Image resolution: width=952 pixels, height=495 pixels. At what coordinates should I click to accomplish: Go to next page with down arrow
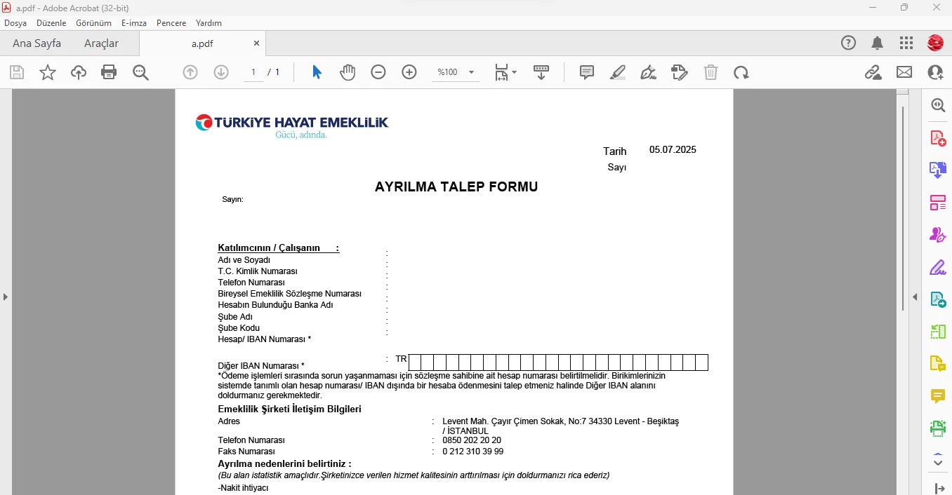pyautogui.click(x=221, y=72)
